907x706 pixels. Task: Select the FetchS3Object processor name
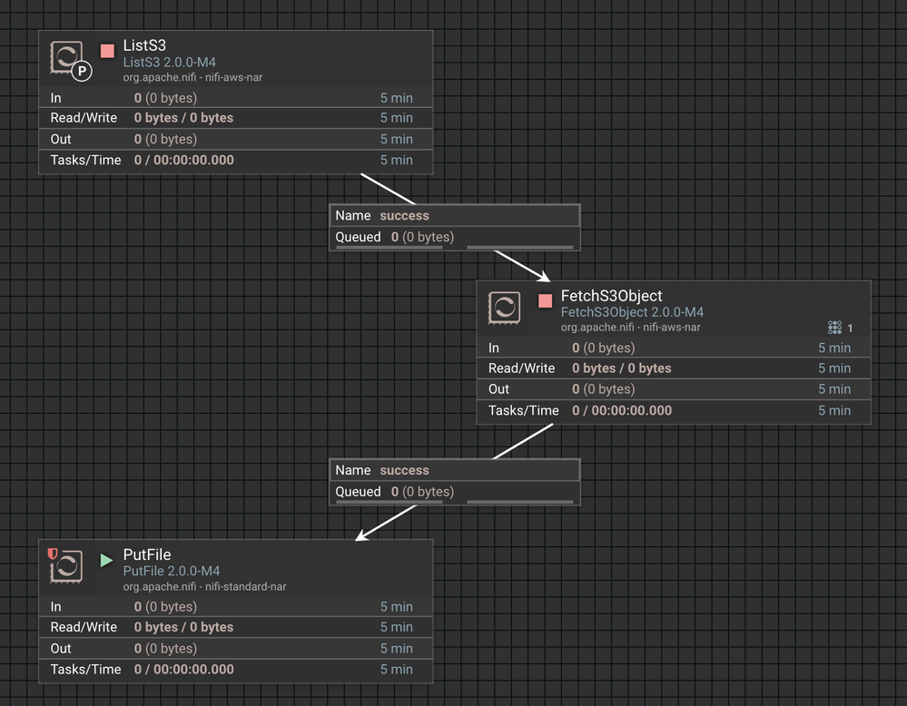[611, 296]
